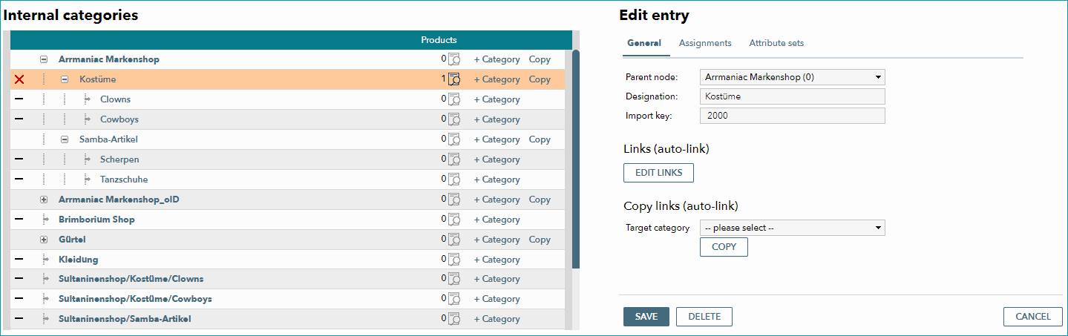Switch to the Assignments tab
The width and height of the screenshot is (1068, 336).
click(705, 43)
